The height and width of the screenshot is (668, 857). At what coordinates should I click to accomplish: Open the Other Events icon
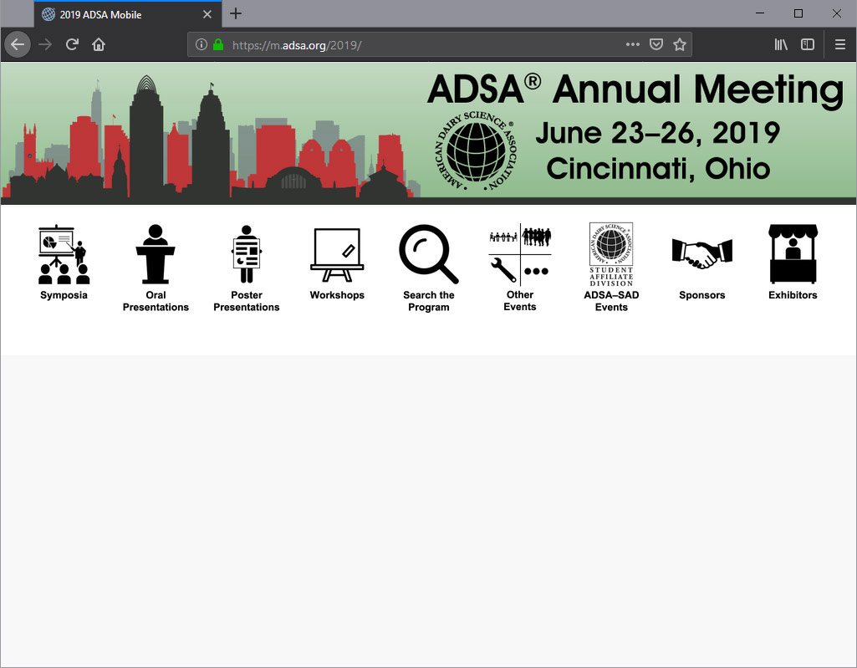(x=520, y=254)
